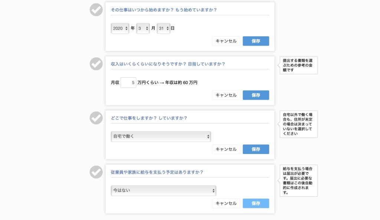This screenshot has height=220, width=380.
Task: Expand the 今はない salary plan dropdown
Action: pos(164,190)
